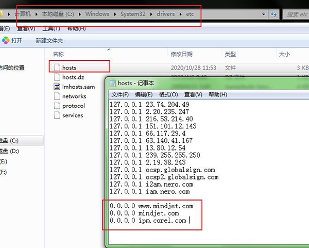This screenshot has width=309, height=248.
Task: Open Notepad 帮助(H) menu
Action: coord(218,94)
